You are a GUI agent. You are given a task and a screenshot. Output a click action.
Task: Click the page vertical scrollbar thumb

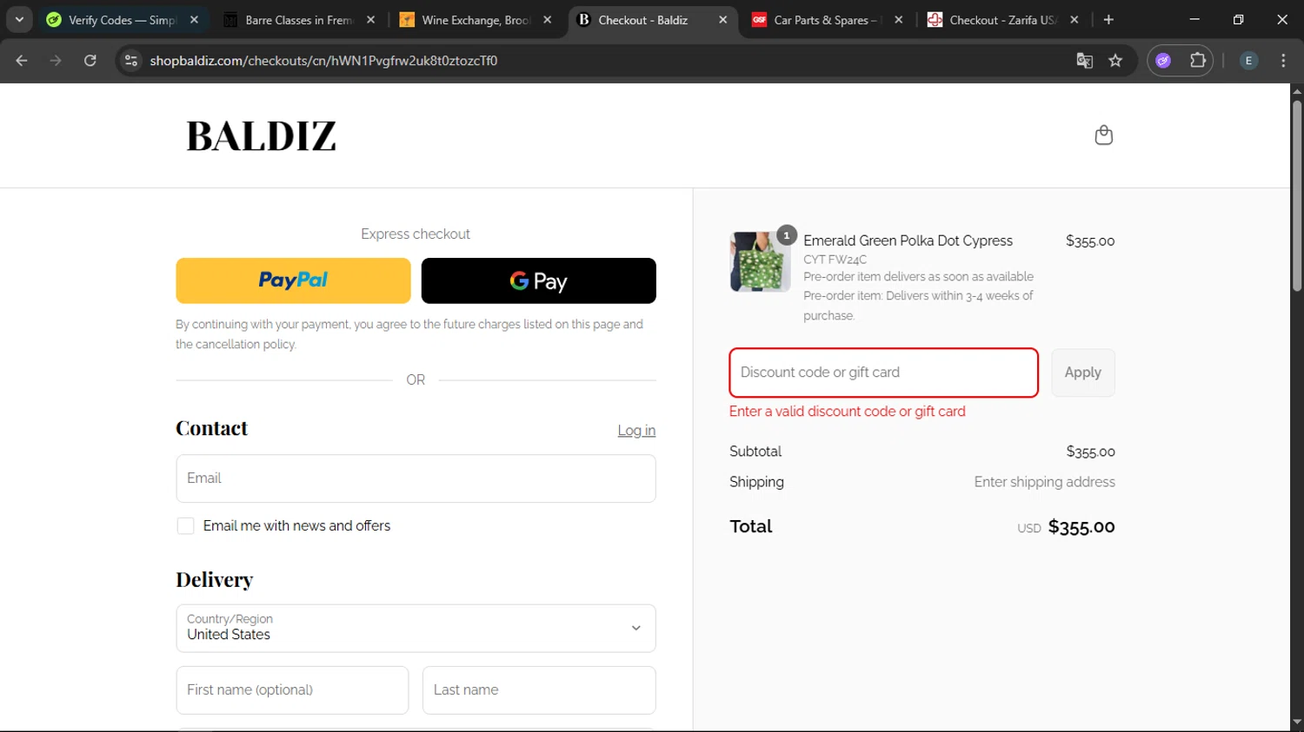point(1297,195)
